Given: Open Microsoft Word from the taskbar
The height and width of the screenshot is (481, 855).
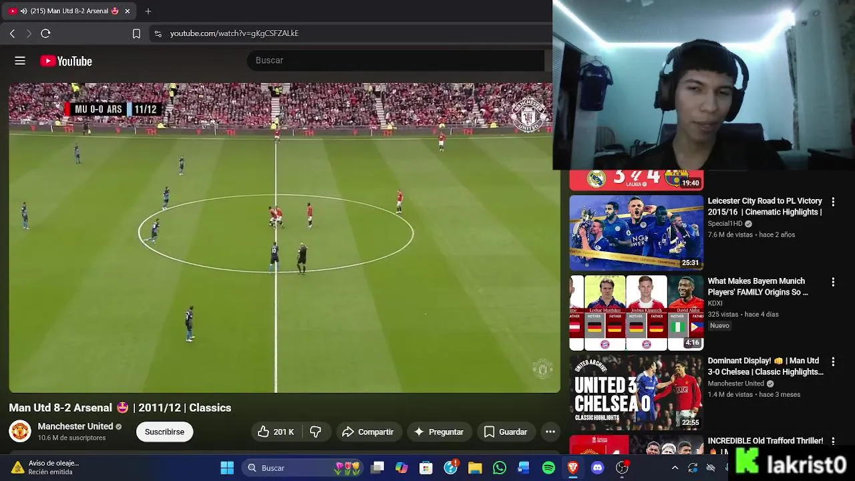Looking at the screenshot, I should [524, 468].
